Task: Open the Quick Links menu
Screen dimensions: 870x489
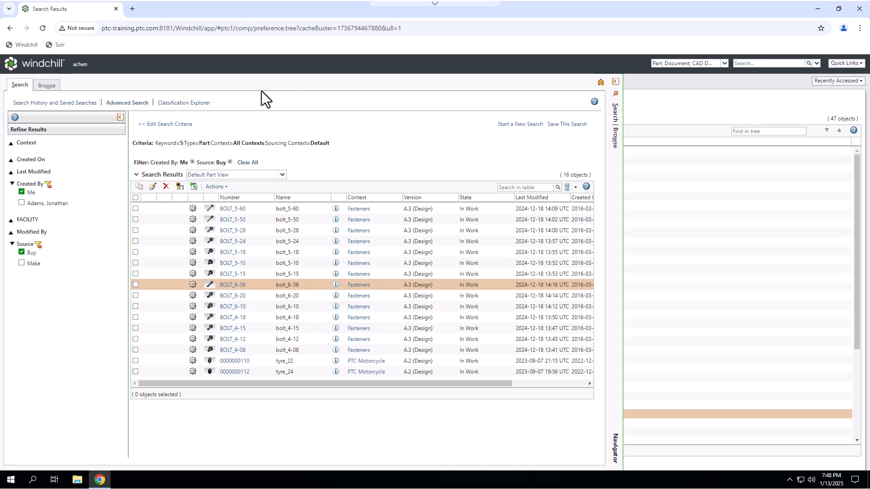Action: point(846,63)
